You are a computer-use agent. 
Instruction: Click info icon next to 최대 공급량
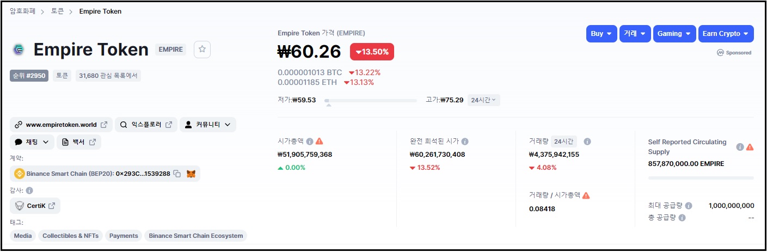[689, 206]
